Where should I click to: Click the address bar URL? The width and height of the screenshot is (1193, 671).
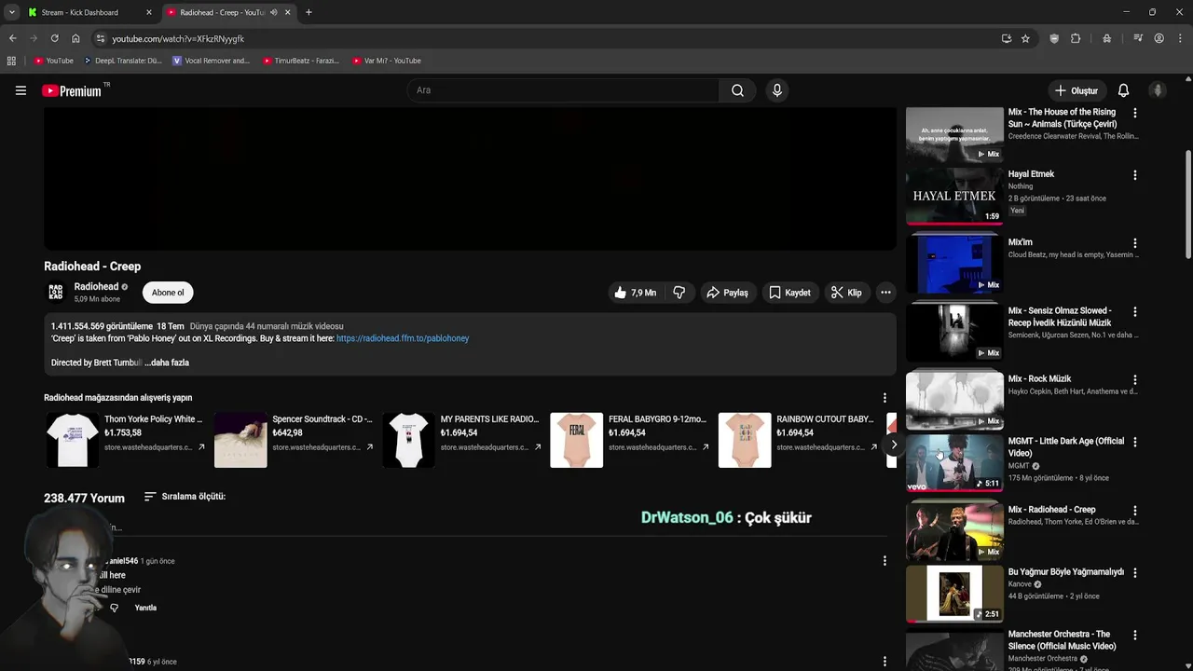178,39
